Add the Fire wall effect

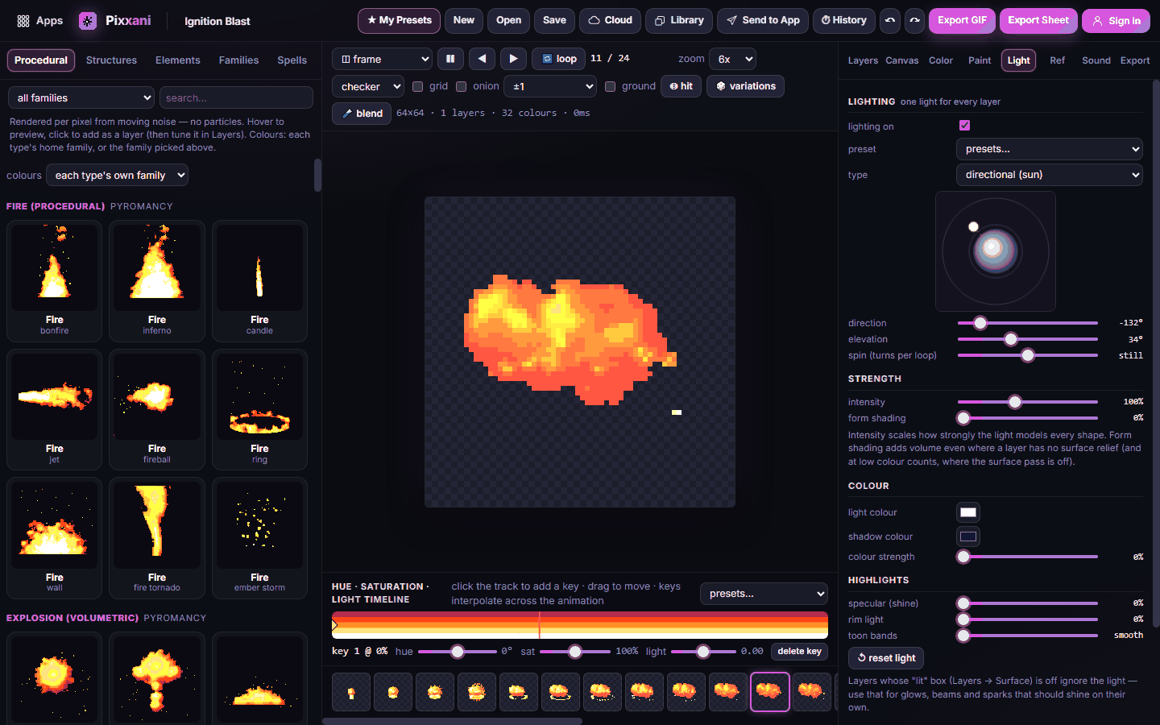coord(55,538)
